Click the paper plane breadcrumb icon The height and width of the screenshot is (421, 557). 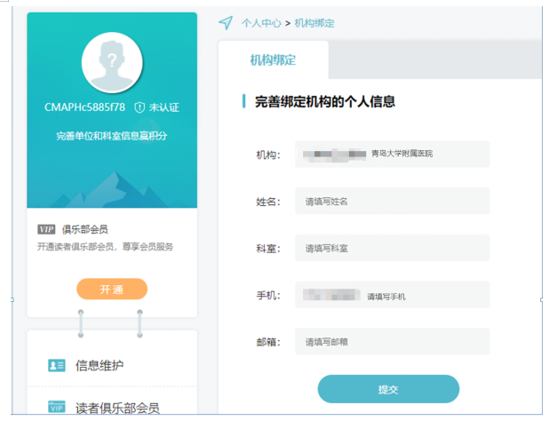pos(226,23)
